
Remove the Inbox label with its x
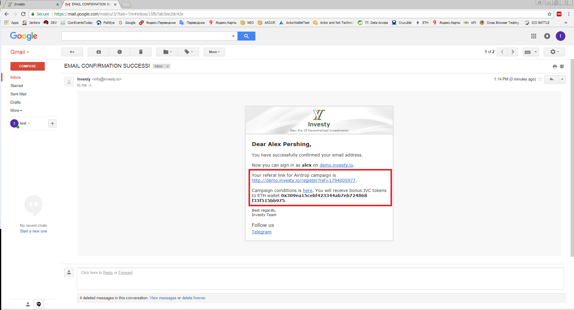pyautogui.click(x=168, y=66)
